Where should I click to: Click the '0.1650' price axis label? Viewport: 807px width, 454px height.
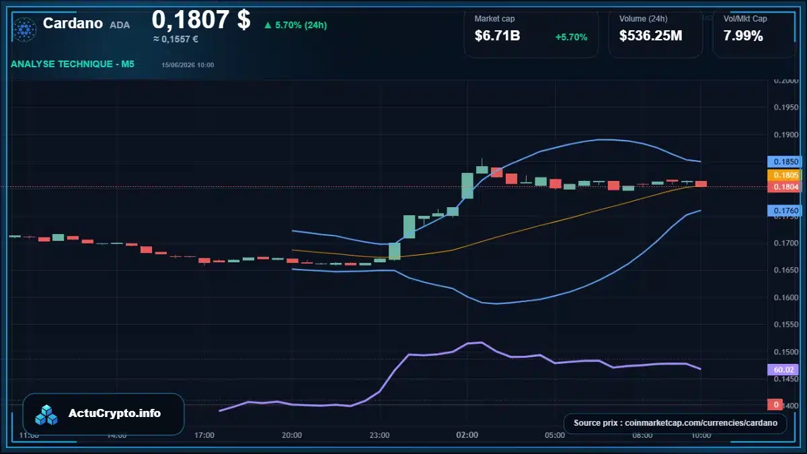click(785, 270)
